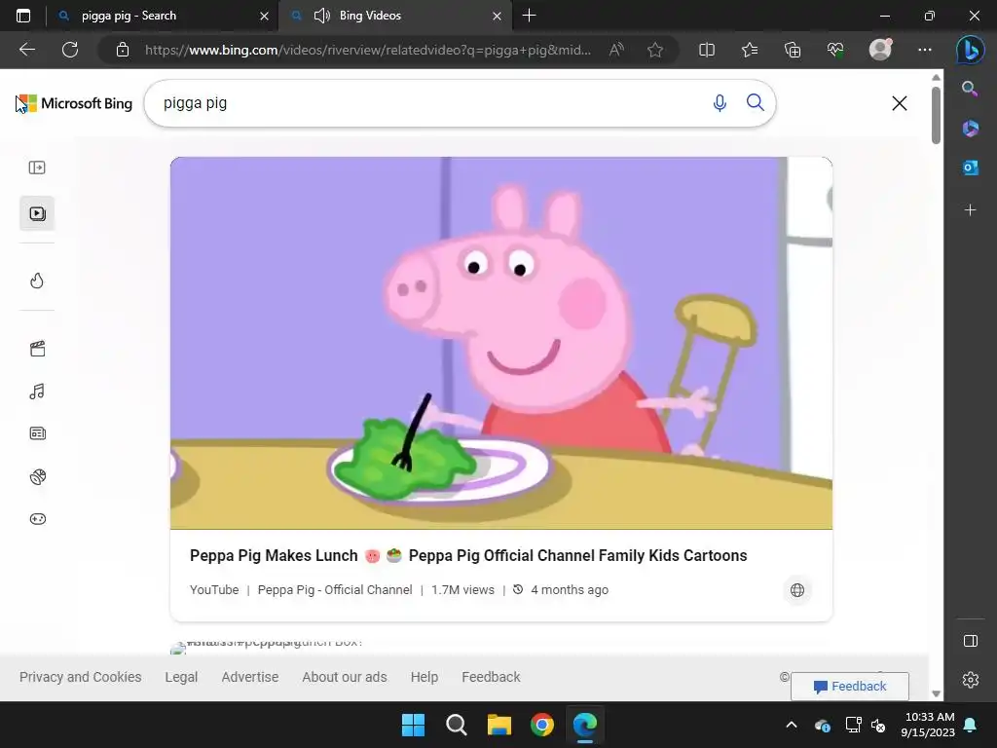997x748 pixels.
Task: Open the Legal footer link
Action: coord(181,677)
